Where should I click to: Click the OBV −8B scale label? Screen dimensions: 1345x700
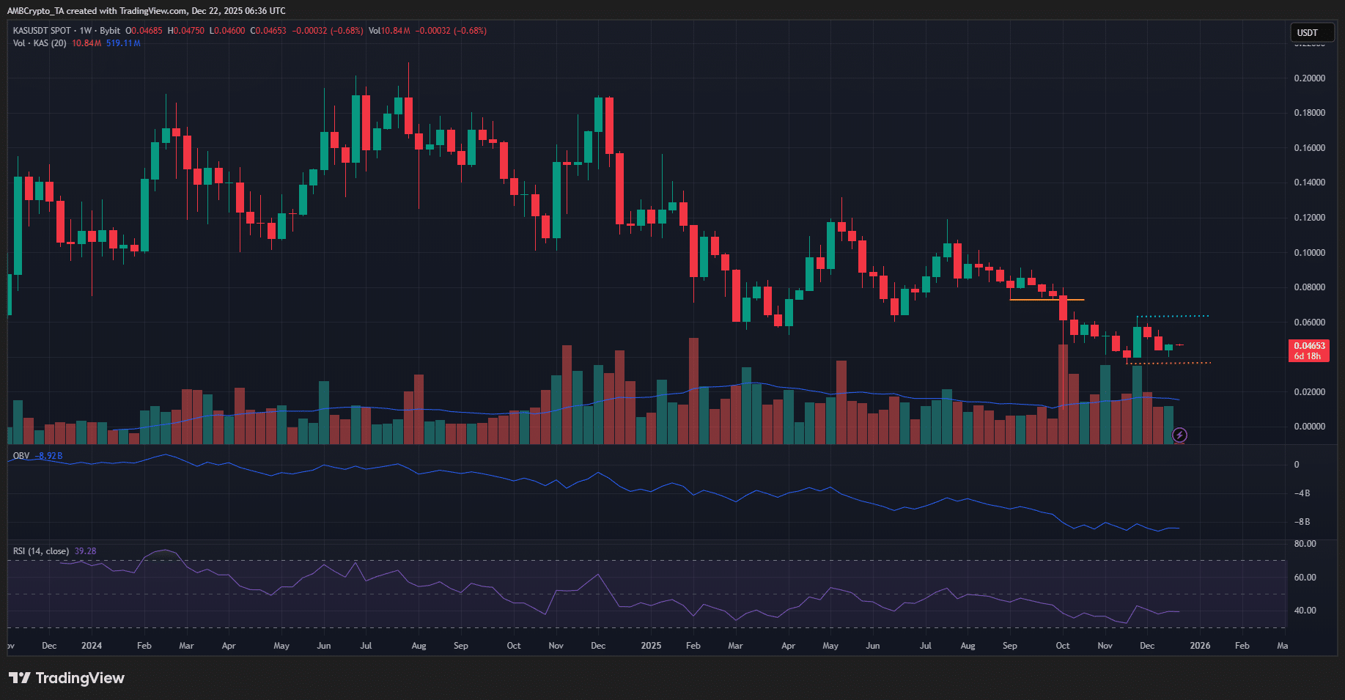(1302, 522)
